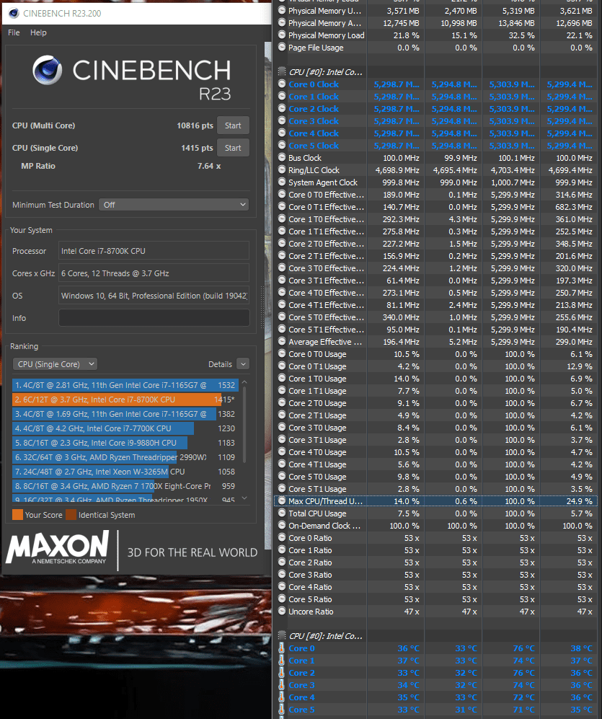Select the Core 3 temperature 74 °C value
The width and height of the screenshot is (602, 719).
523,685
